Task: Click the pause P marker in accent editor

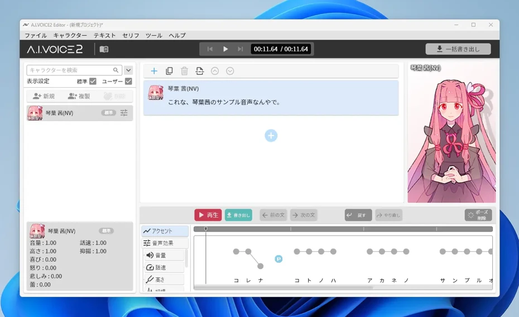Action: click(278, 259)
